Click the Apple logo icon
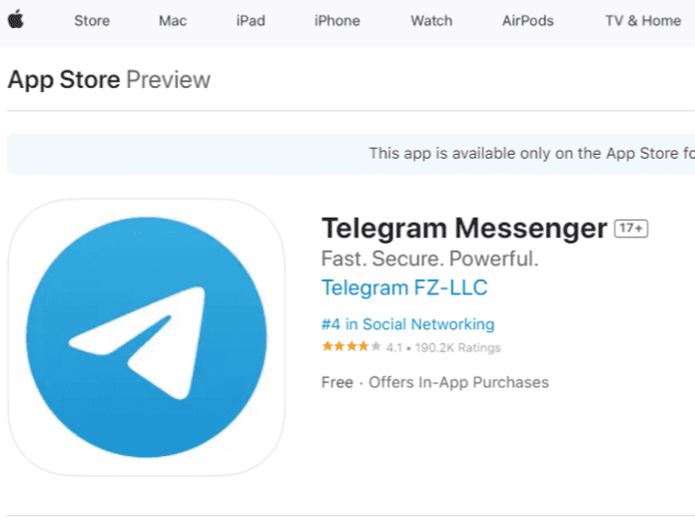 (16, 20)
